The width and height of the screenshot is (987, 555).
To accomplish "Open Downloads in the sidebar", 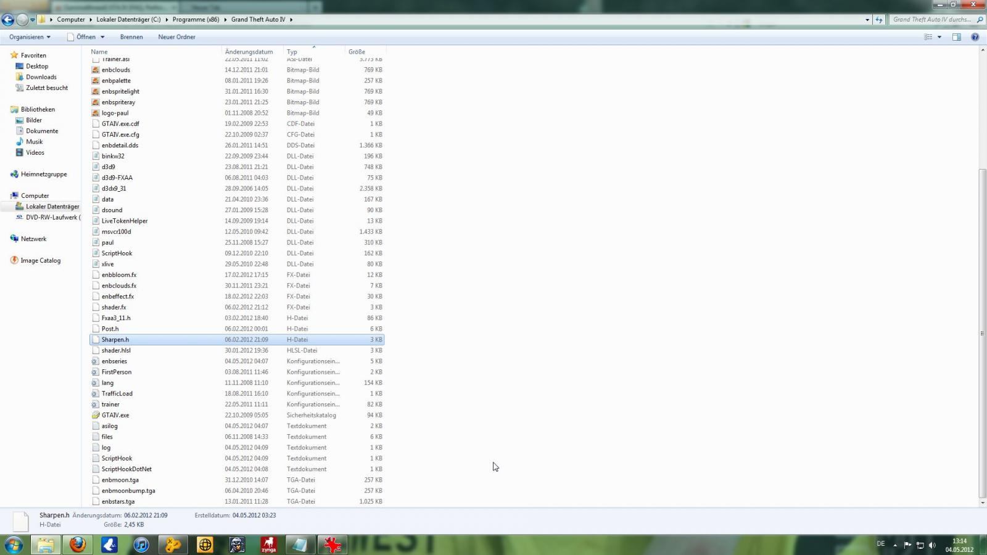I will tap(41, 77).
